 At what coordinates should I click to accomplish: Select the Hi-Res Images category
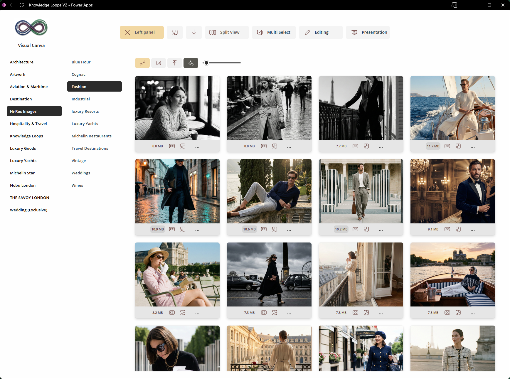(34, 111)
